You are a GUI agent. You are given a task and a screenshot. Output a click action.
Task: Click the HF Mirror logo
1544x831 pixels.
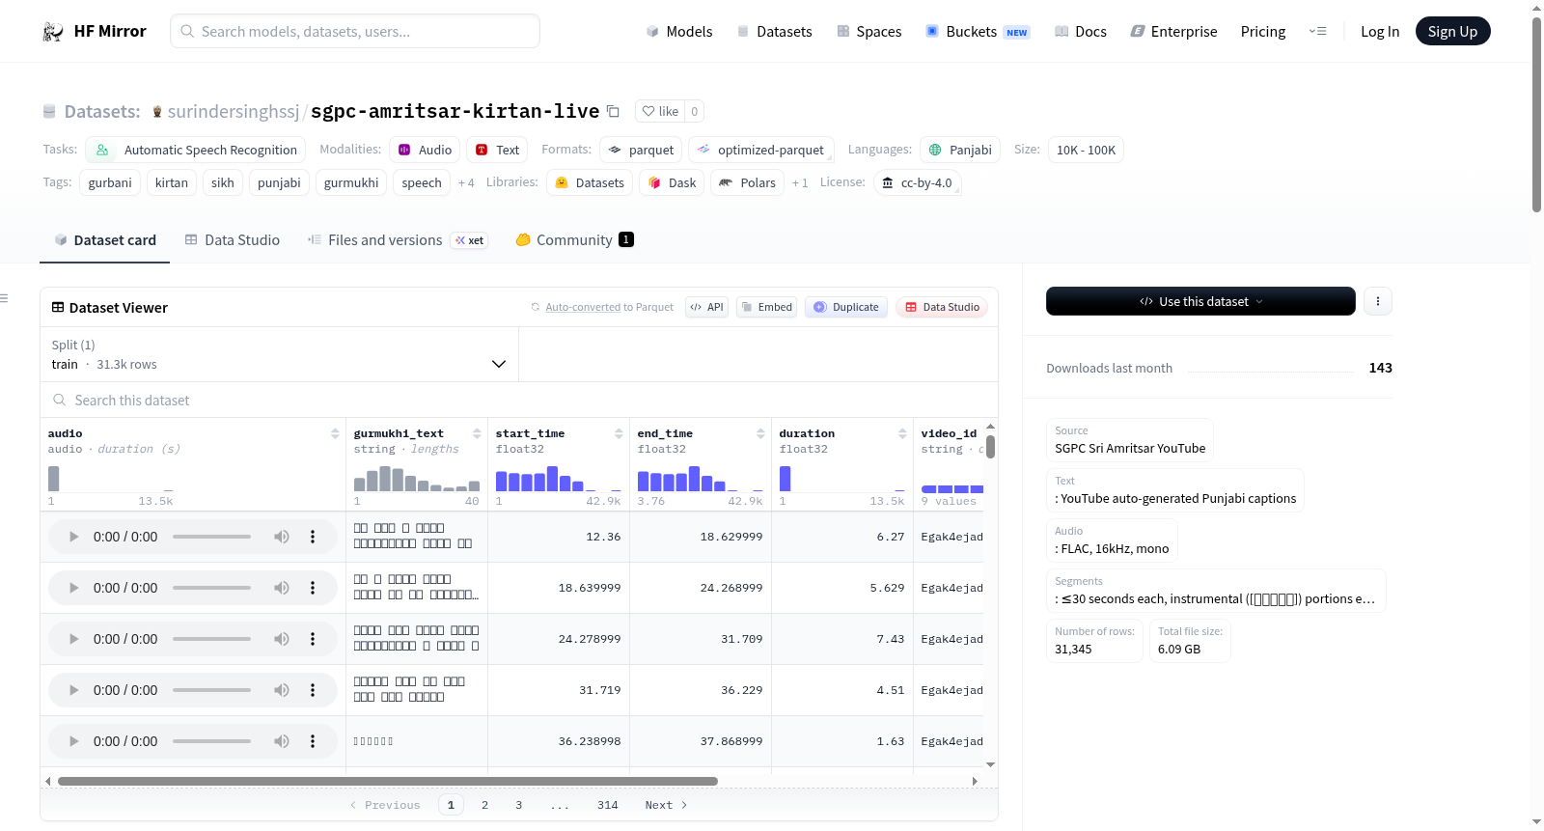point(95,31)
